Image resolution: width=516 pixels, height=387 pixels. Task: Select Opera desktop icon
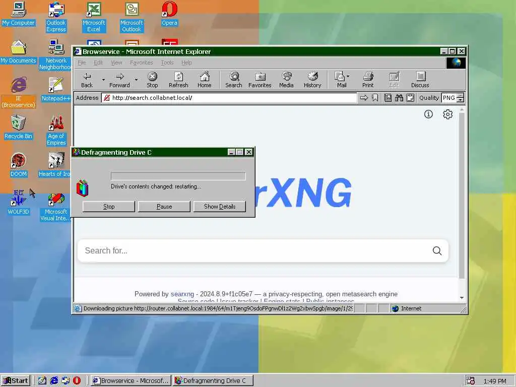(169, 14)
